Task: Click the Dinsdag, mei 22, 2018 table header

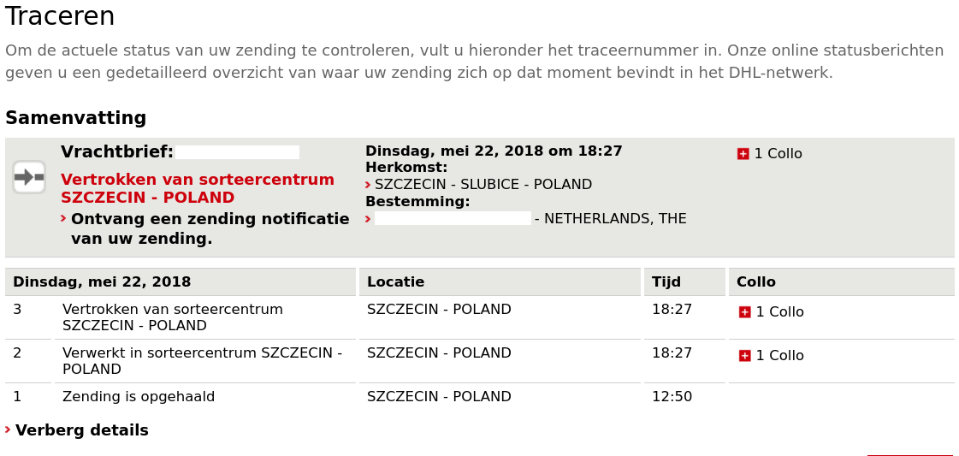Action: coord(102,282)
